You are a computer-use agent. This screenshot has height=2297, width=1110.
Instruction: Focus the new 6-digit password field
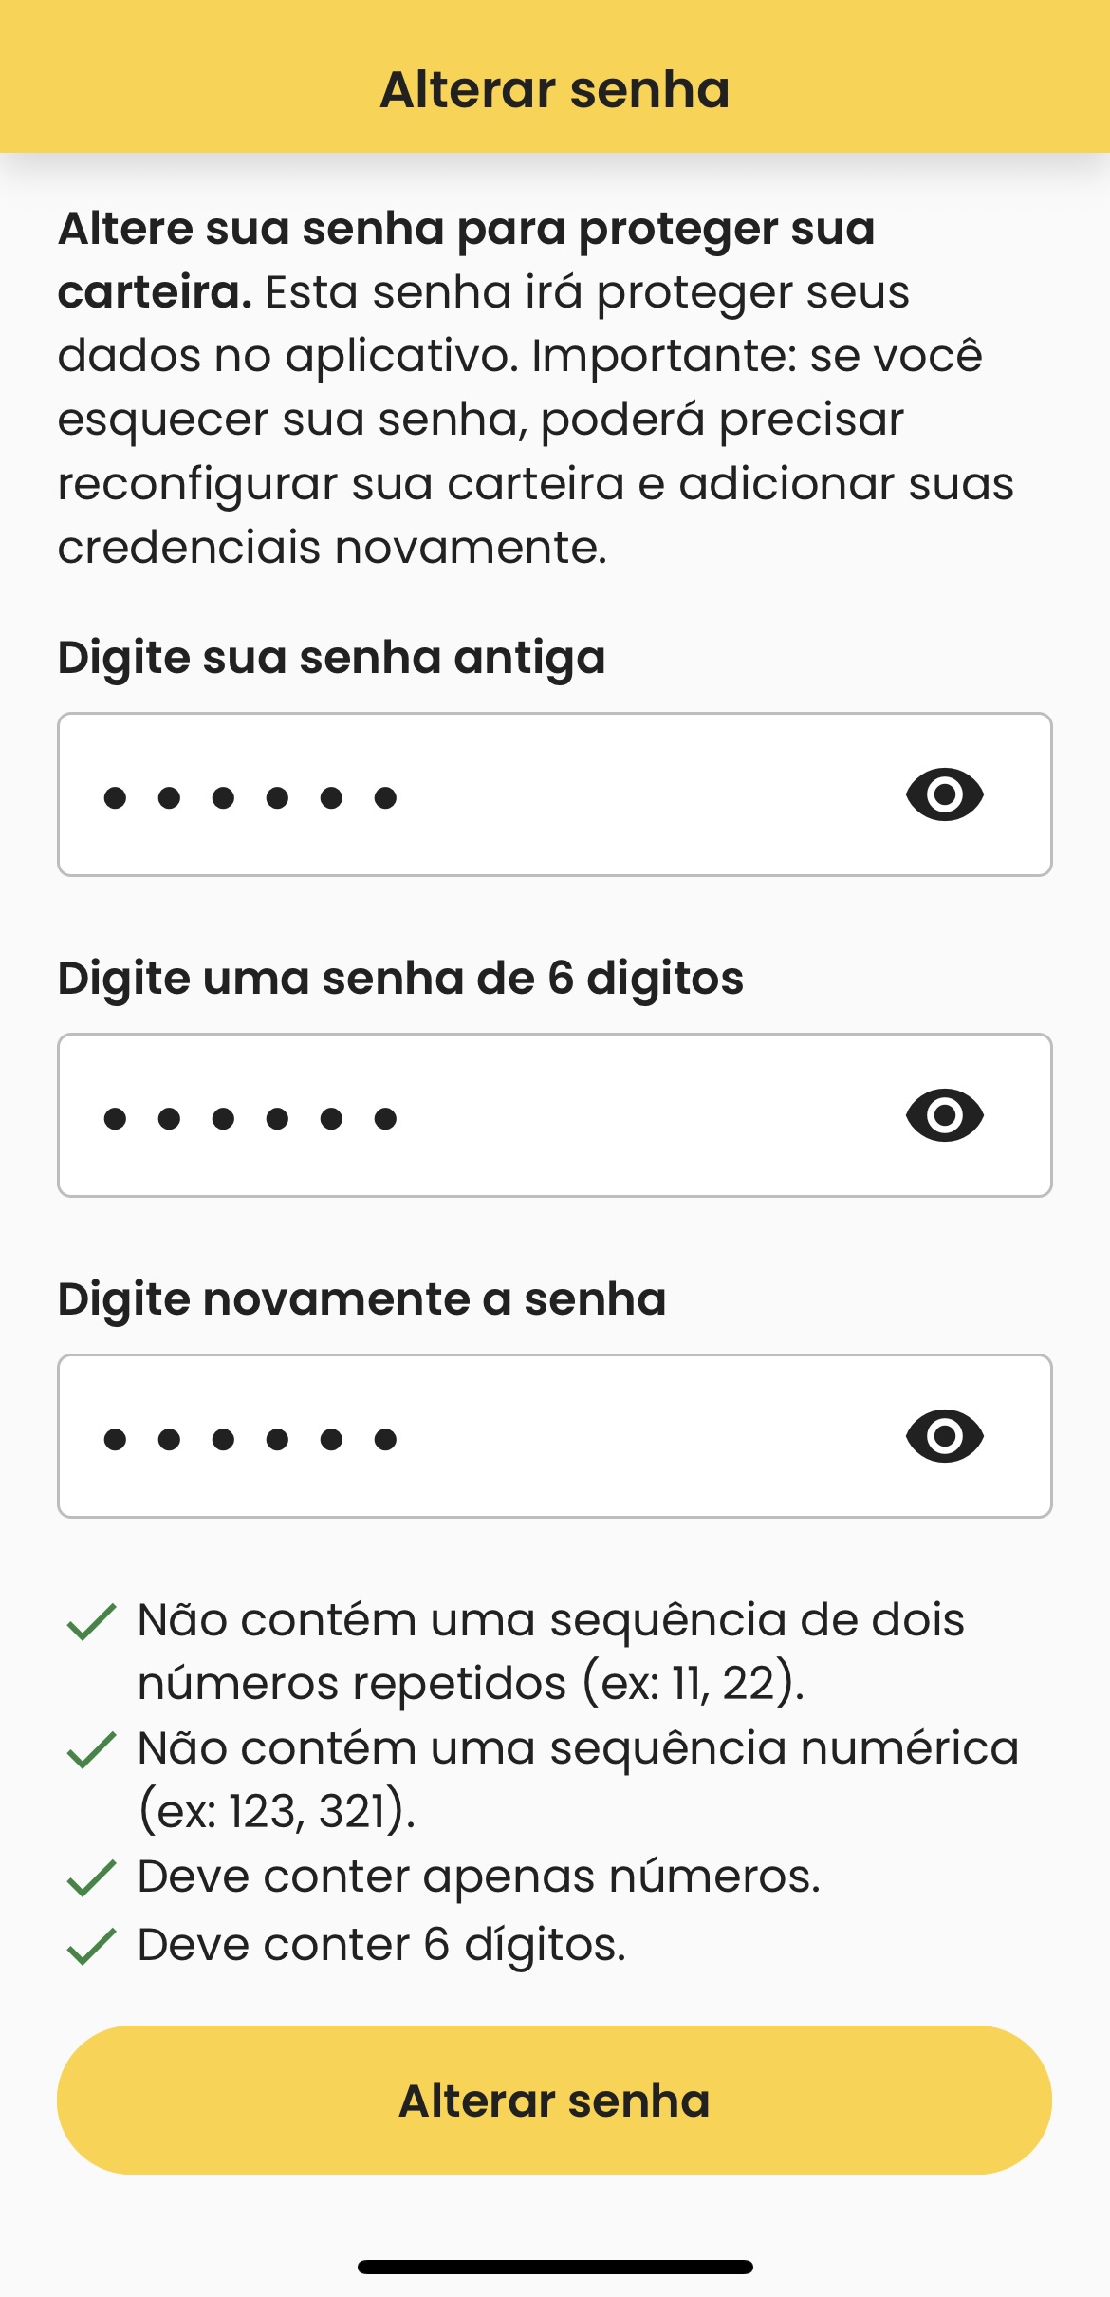(474, 1115)
